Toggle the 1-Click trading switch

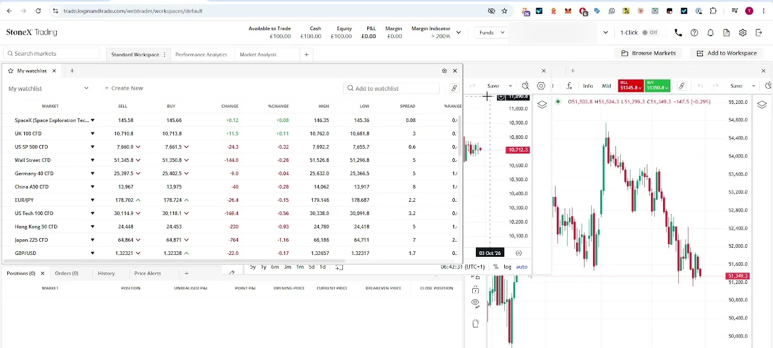(x=650, y=33)
